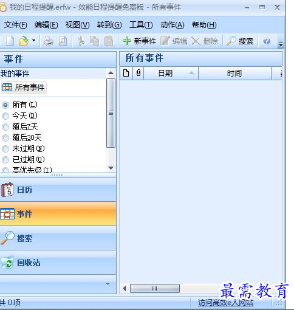The width and height of the screenshot is (294, 310).
Task: Click the Open folder toolbar icon
Action: pos(24,41)
